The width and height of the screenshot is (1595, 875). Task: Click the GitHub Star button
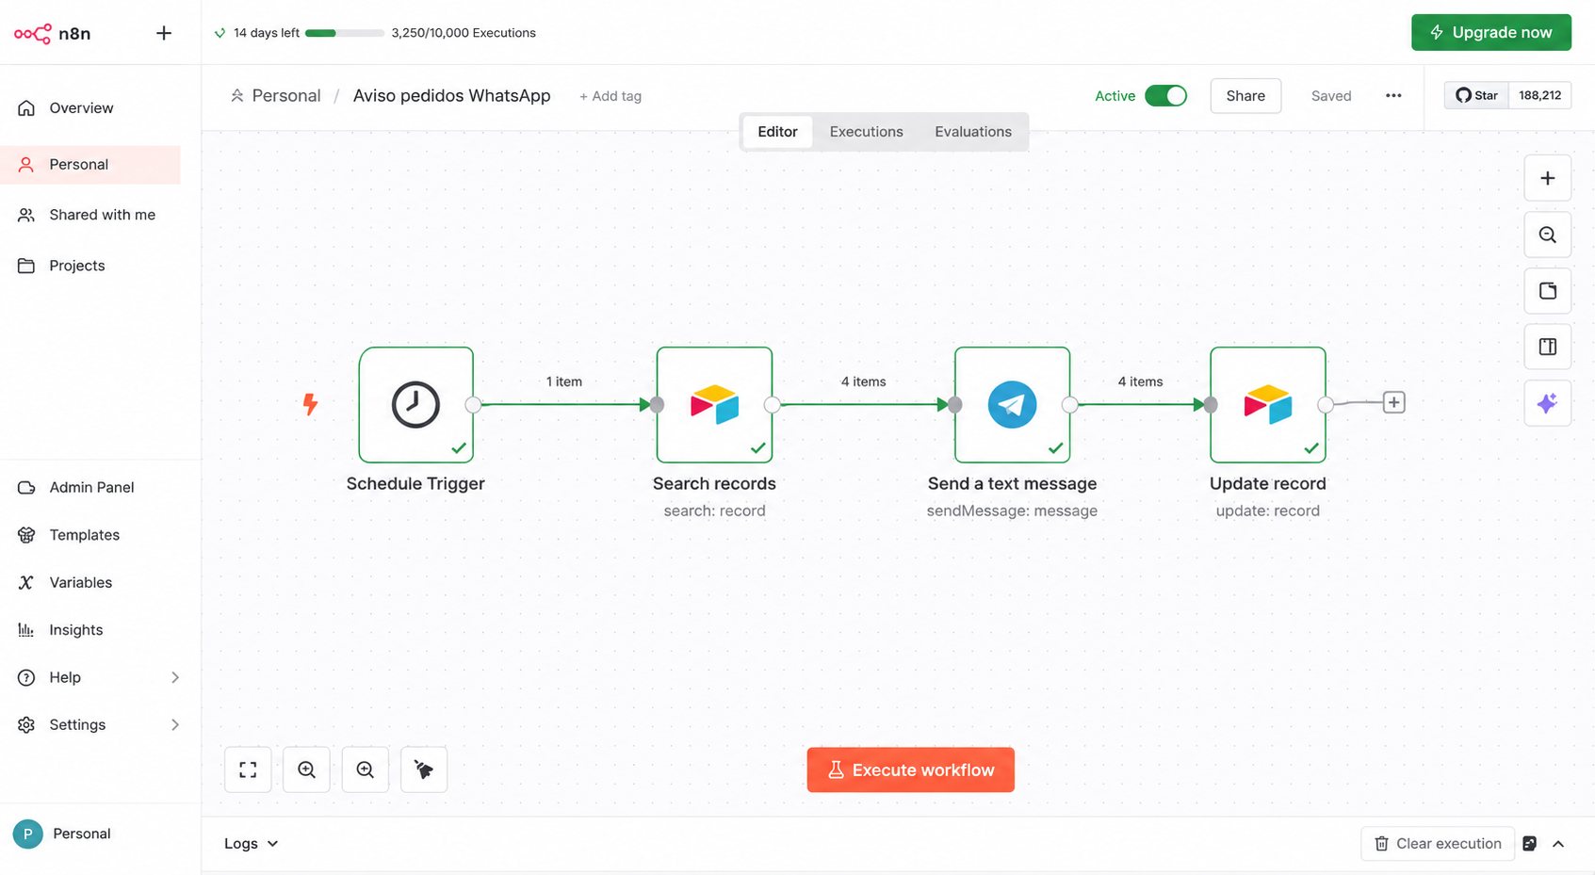pos(1476,95)
